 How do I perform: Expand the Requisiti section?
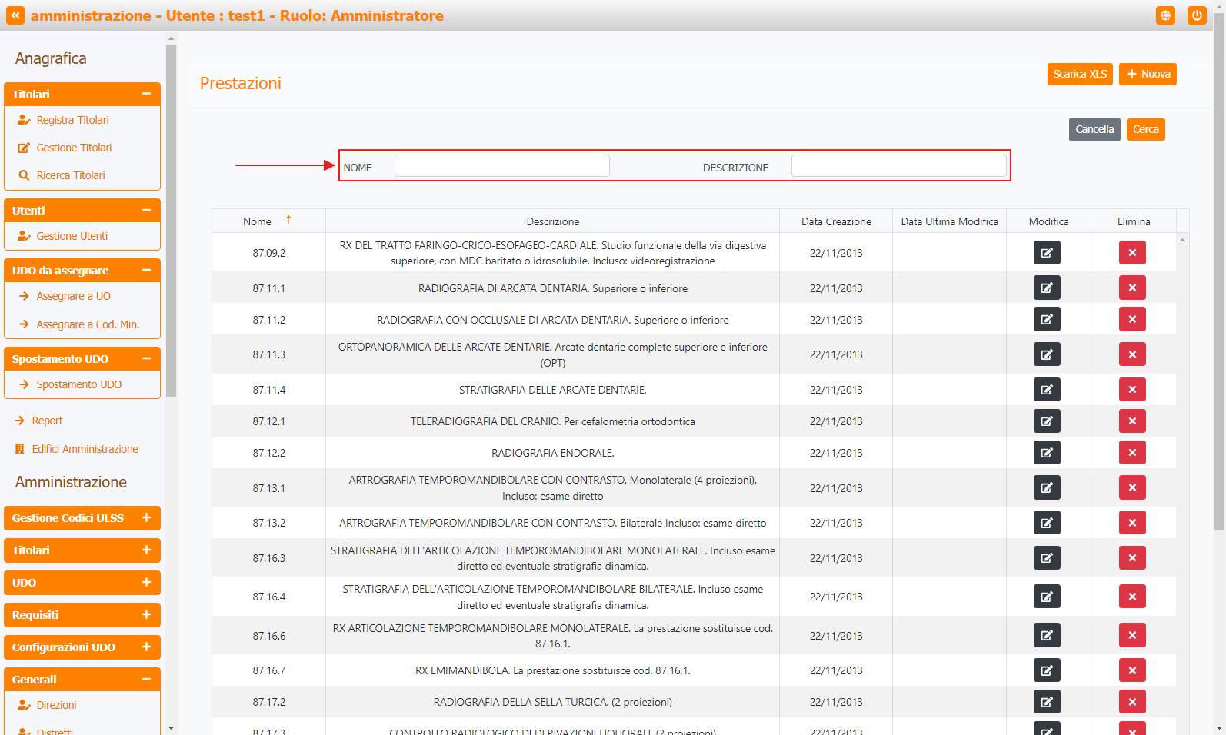[x=146, y=615]
